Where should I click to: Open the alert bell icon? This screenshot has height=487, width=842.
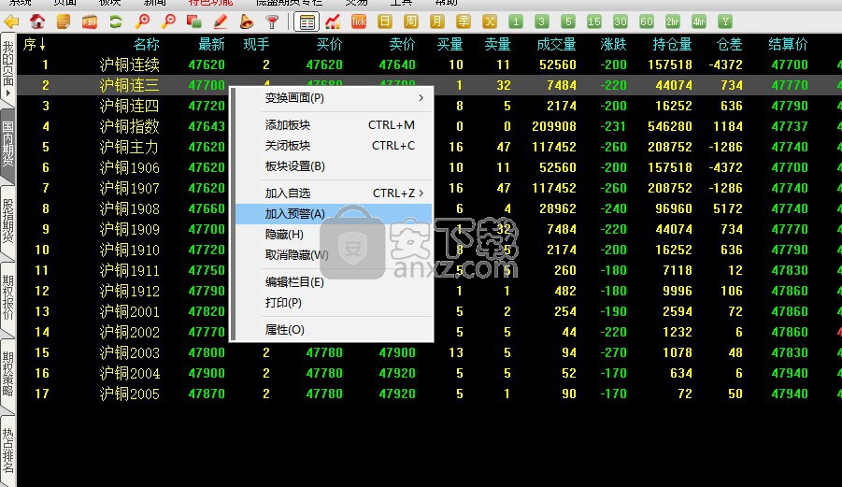pos(246,22)
